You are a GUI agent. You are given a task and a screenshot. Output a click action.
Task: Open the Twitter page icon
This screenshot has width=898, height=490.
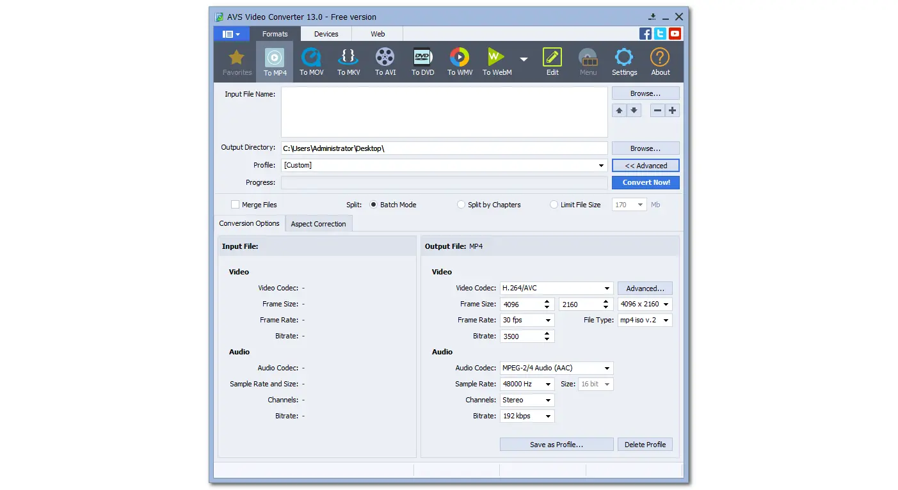660,34
